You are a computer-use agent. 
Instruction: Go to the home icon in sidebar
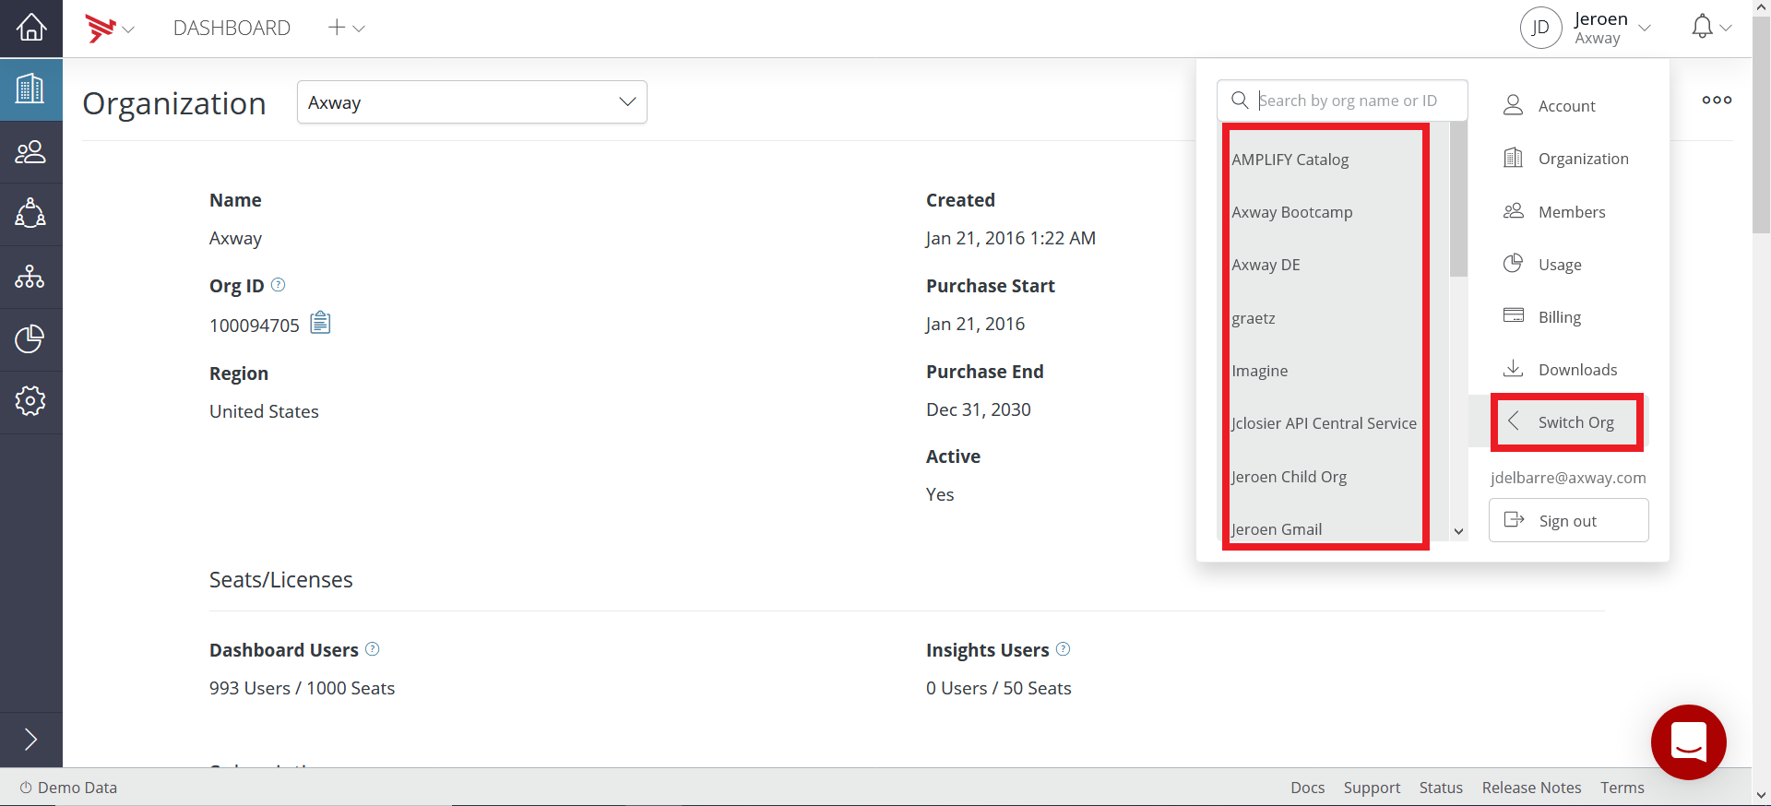pyautogui.click(x=31, y=28)
